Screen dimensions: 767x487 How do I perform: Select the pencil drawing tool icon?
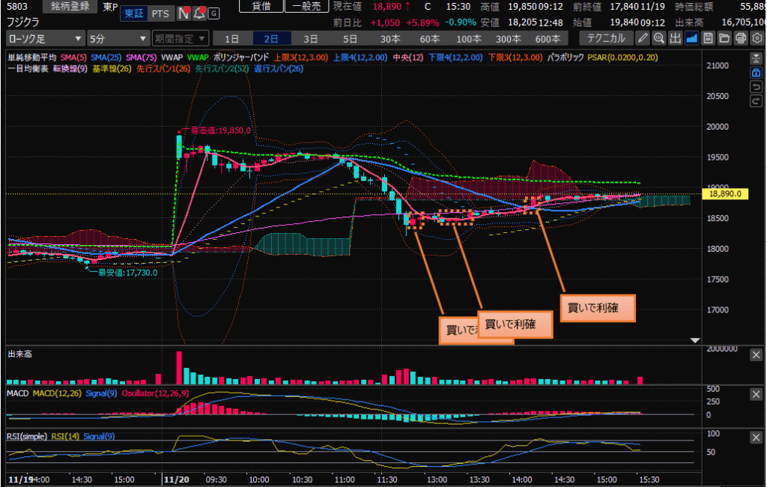point(643,37)
